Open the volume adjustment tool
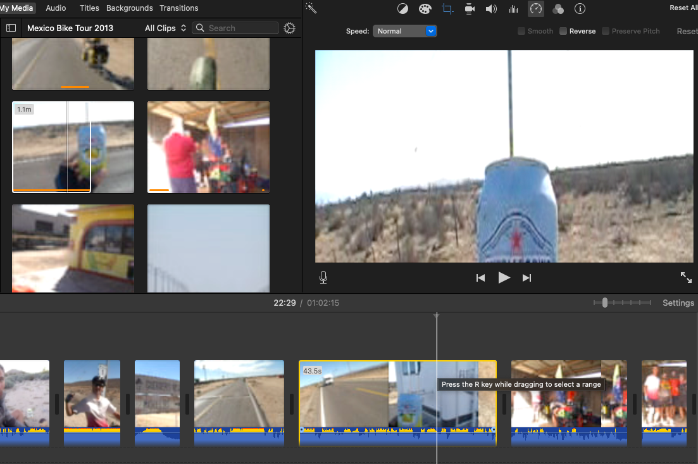This screenshot has width=698, height=464. [491, 9]
